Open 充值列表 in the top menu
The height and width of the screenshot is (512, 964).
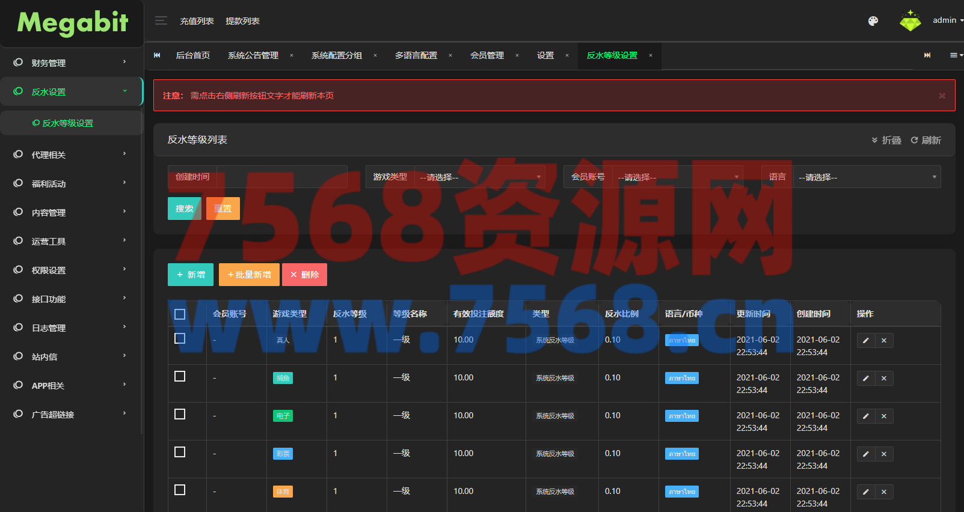coord(197,21)
